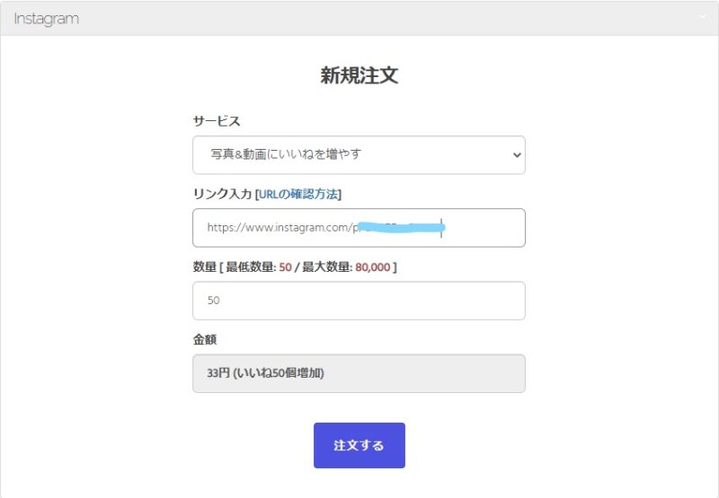Click the Instagram panel header title
Viewport: 719px width, 498px height.
(x=47, y=19)
